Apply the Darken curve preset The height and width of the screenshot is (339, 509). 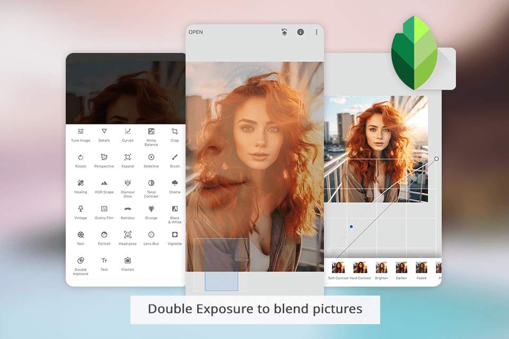pos(401,271)
